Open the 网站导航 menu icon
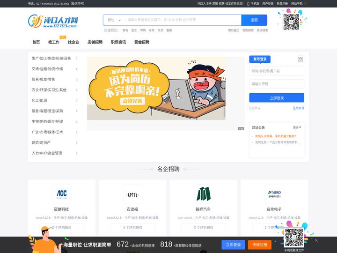337x253 pixels. [305, 4]
